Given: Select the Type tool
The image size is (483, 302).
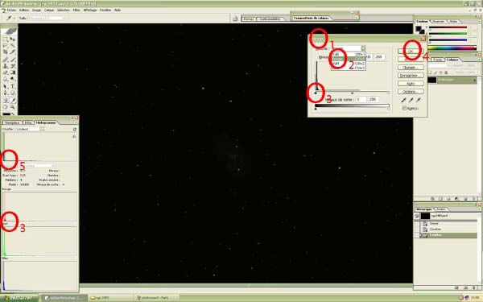Looking at the screenshot, I should pyautogui.click(x=13, y=86).
